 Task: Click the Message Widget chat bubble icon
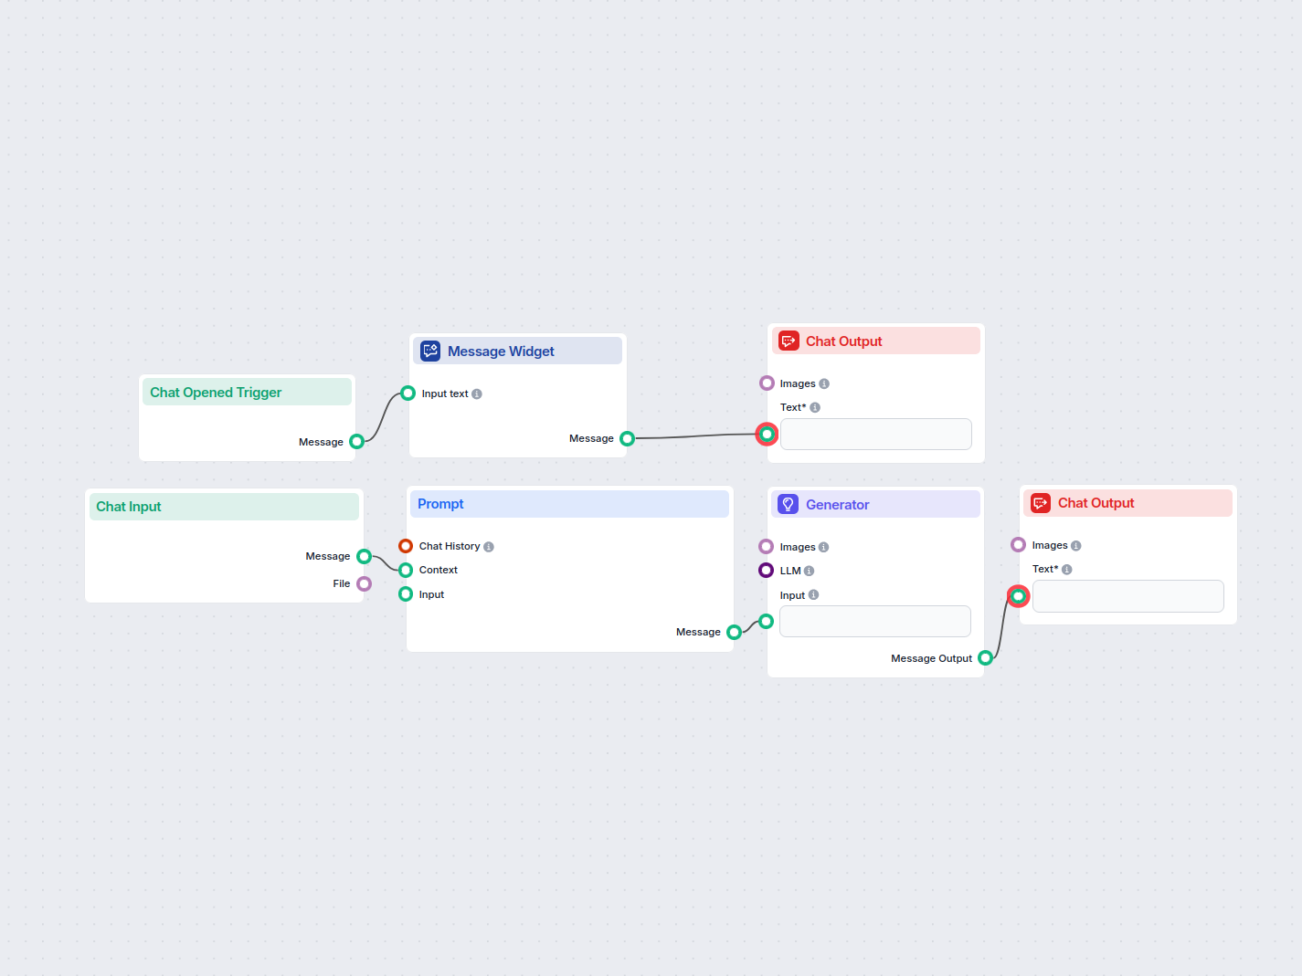pyautogui.click(x=429, y=351)
